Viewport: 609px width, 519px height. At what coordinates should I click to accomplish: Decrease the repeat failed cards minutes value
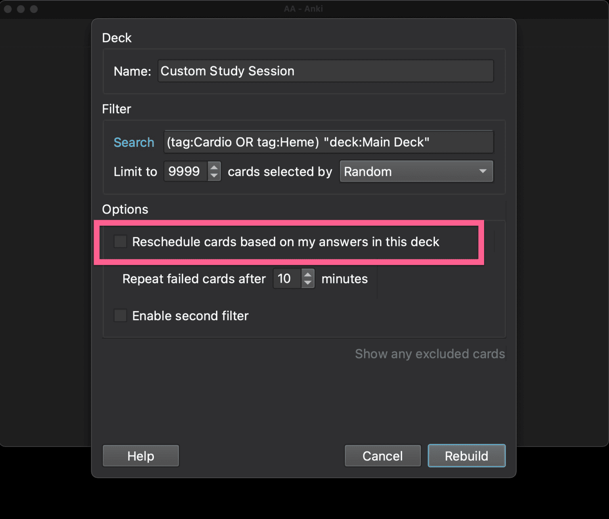pos(308,283)
